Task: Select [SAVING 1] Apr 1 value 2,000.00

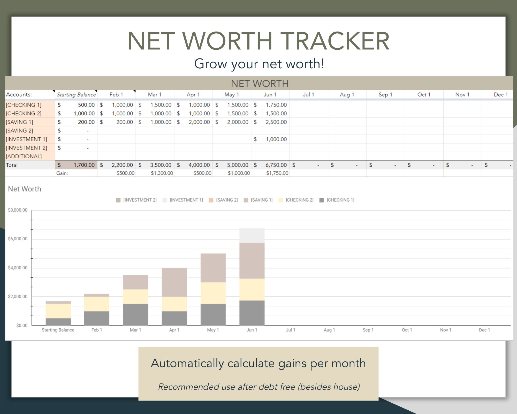Action: pyautogui.click(x=194, y=122)
